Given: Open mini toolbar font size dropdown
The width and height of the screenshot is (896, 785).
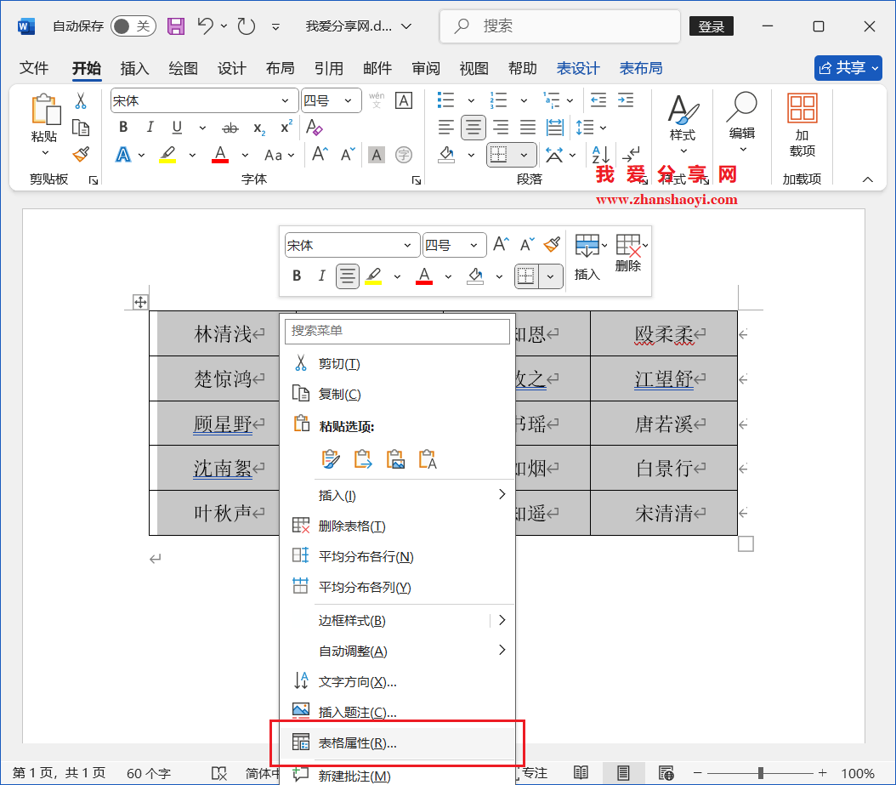Looking at the screenshot, I should click(474, 245).
